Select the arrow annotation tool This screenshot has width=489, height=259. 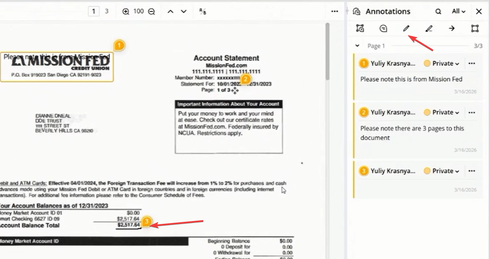click(452, 28)
